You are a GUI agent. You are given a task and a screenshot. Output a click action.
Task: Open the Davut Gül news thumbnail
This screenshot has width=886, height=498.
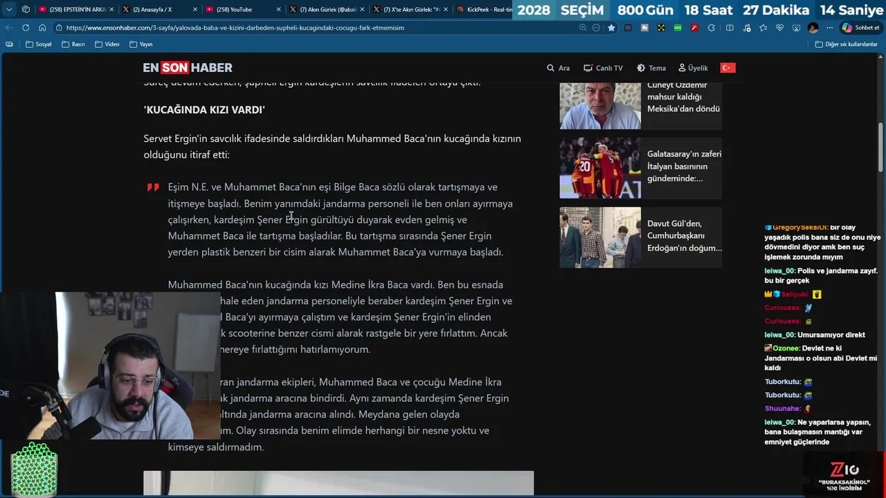pos(600,237)
